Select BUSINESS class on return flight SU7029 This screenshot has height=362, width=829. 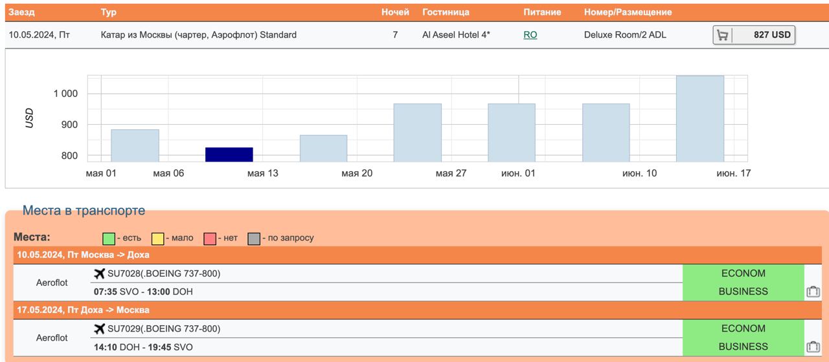(x=743, y=346)
